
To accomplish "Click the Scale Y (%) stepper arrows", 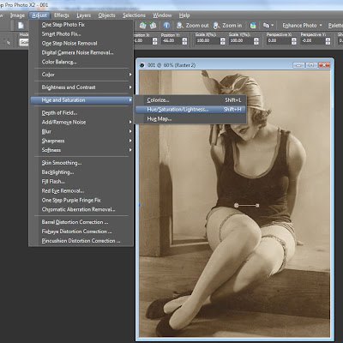I will click(x=256, y=41).
